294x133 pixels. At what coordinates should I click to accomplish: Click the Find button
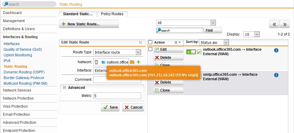point(213,30)
